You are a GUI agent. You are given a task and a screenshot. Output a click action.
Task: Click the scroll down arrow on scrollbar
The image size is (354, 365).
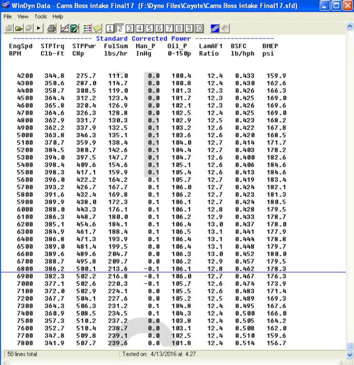(x=350, y=355)
